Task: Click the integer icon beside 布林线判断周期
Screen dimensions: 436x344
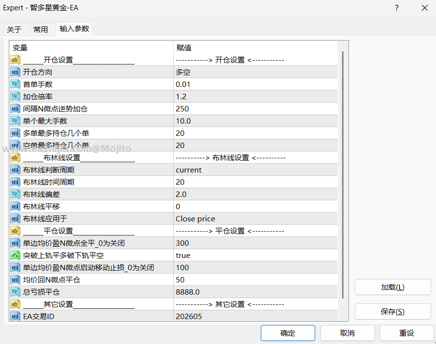Action: pos(15,170)
